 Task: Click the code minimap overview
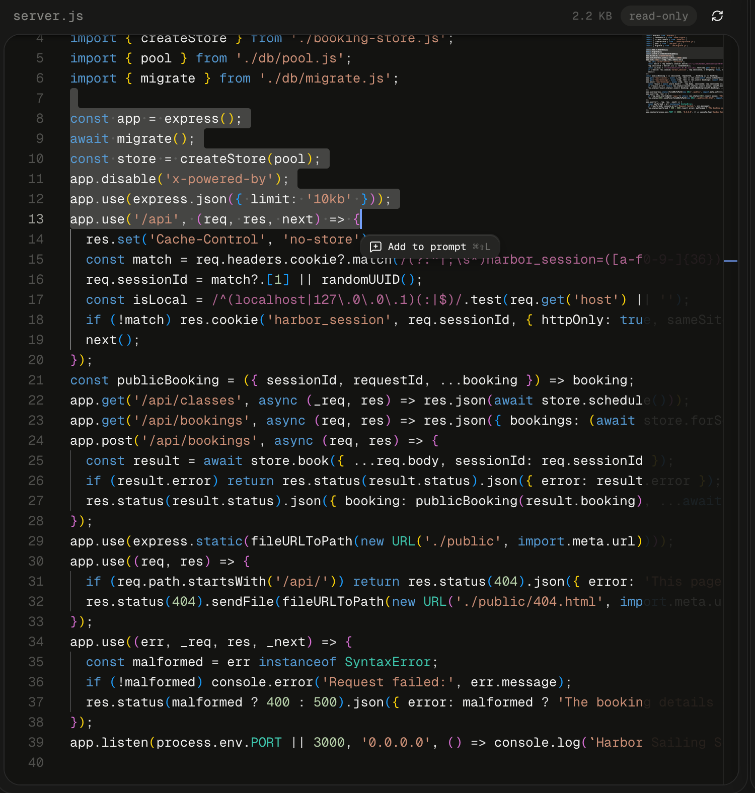click(685, 74)
